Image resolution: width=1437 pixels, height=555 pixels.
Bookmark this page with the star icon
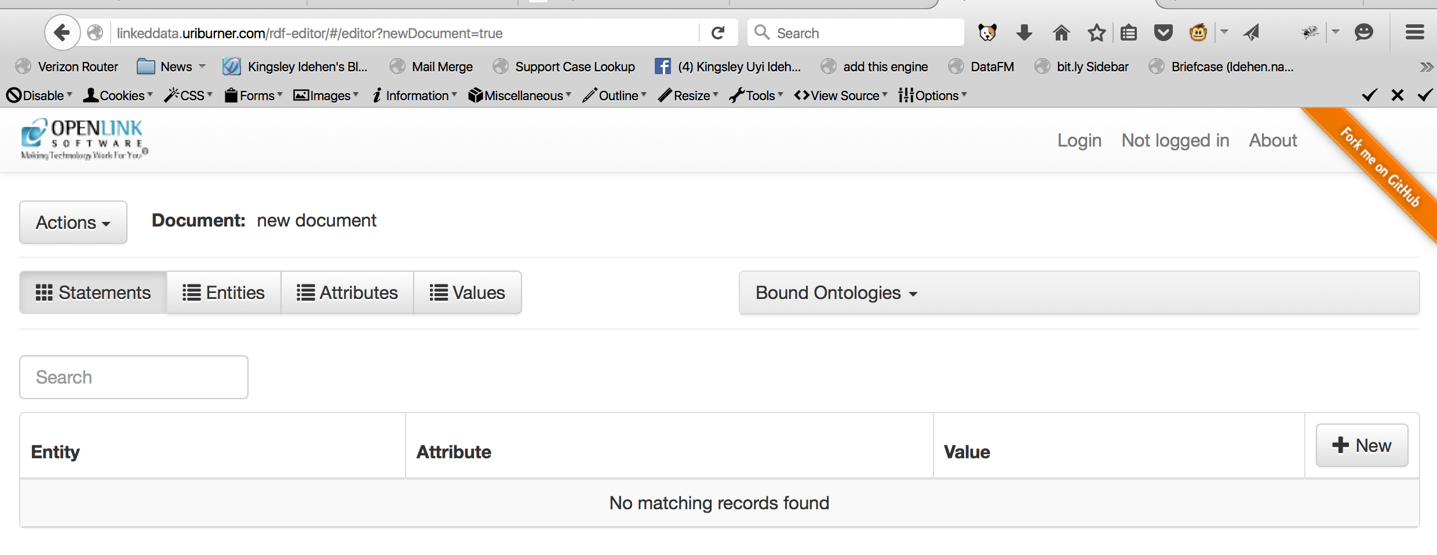pos(1096,33)
